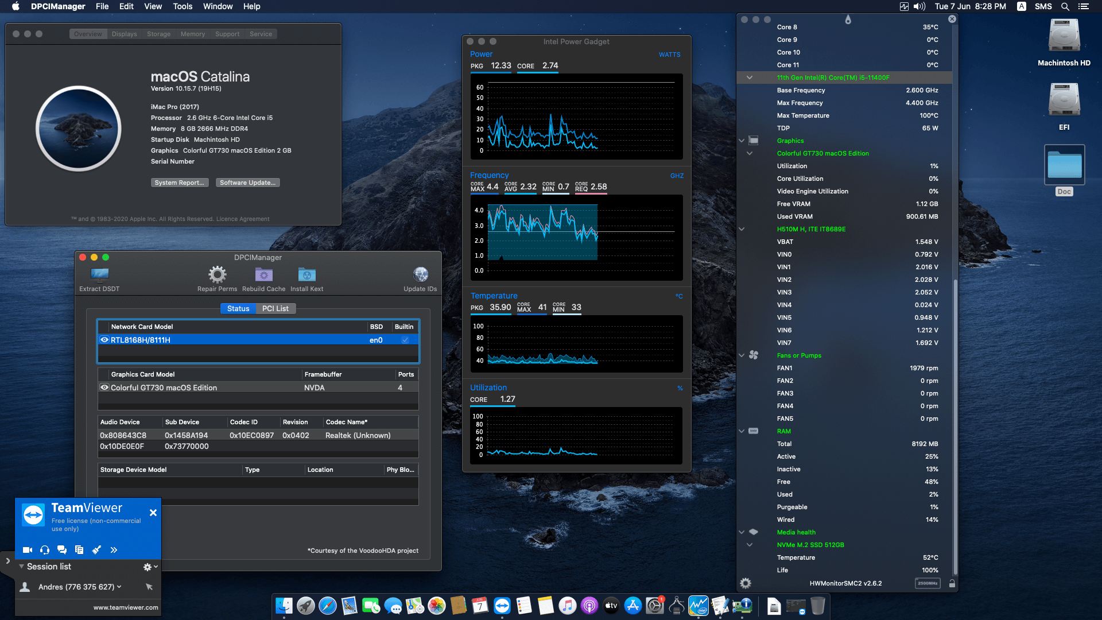
Task: Open Spotlight search in the menu bar
Action: click(x=1065, y=6)
